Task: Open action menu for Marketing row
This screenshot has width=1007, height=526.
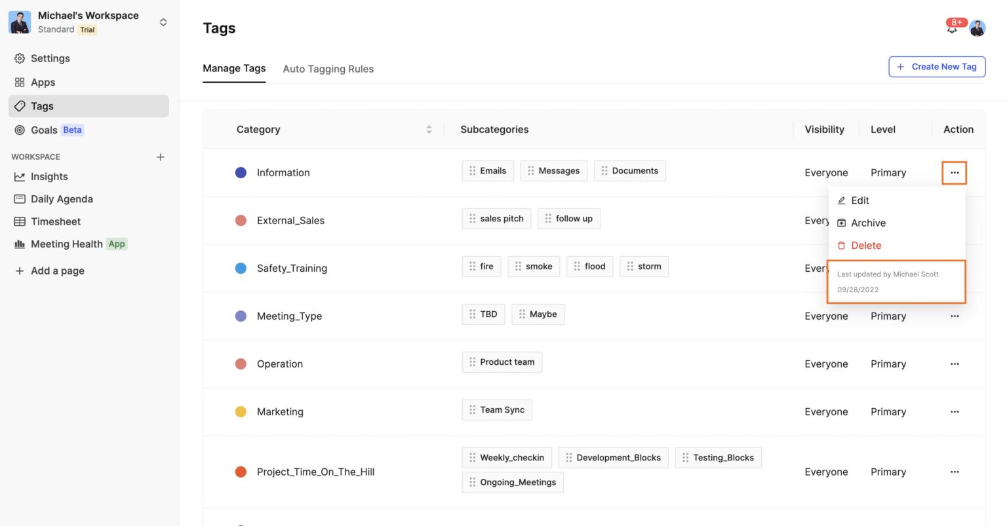Action: pos(955,412)
